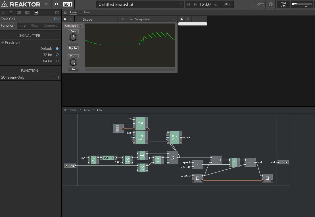The height and width of the screenshot is (217, 315).
Task: Select the 64 bit FP precision option
Action: tap(57, 61)
